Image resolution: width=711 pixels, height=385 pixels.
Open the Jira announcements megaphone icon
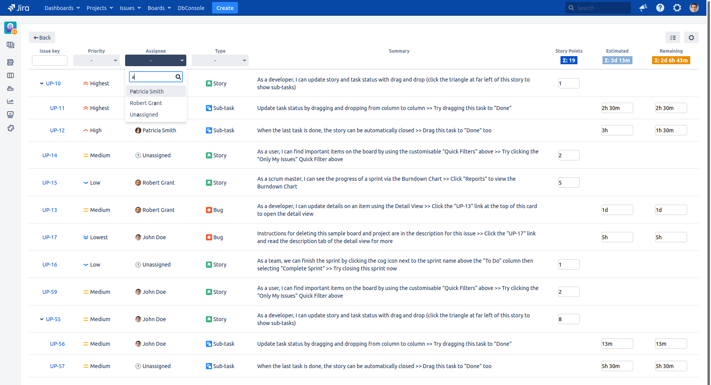pos(643,8)
